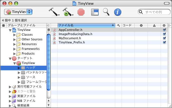Click search field magnifier icon
Image resolution: width=172 pixels, height=108 pixels.
pyautogui.click(x=141, y=12)
